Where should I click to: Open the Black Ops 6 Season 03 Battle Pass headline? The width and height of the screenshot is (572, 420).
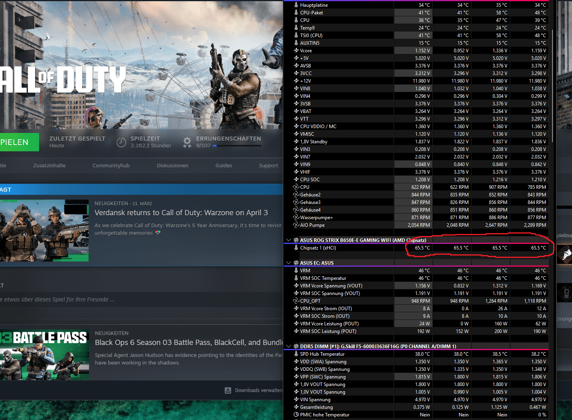point(189,343)
